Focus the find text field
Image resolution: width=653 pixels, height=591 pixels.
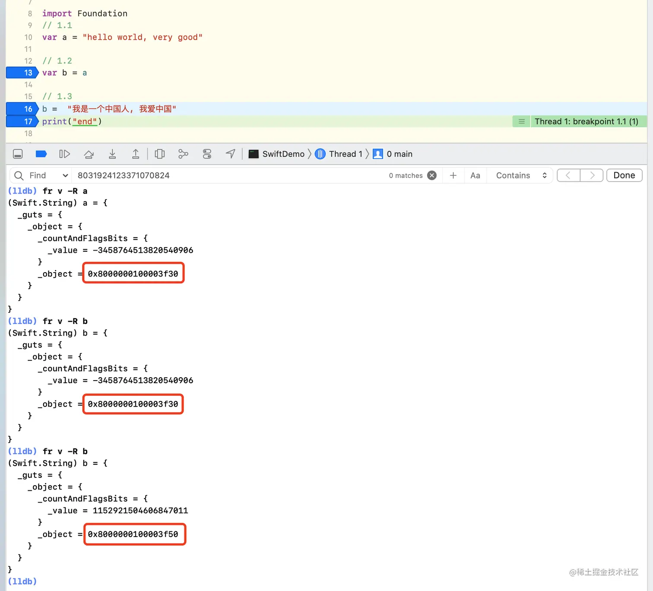(x=229, y=175)
